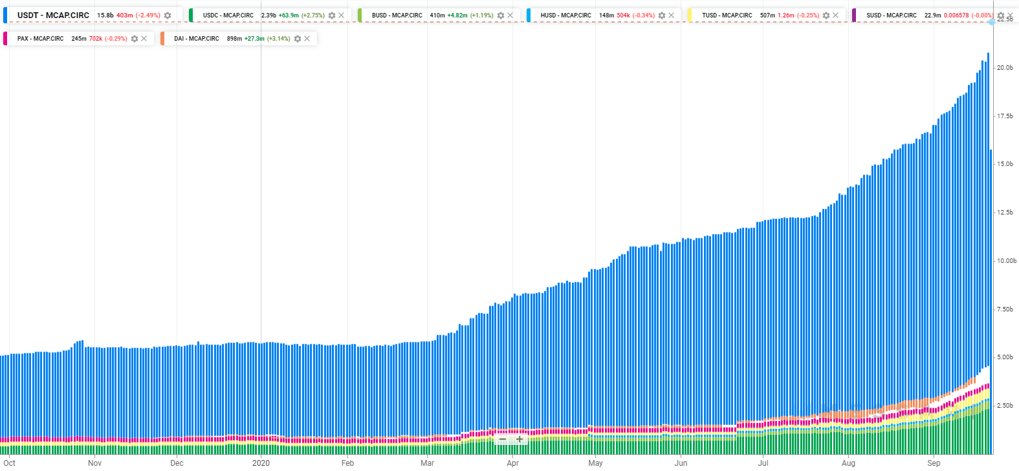Remove the TUSD series with X
This screenshot has height=471, width=1019.
[x=836, y=16]
